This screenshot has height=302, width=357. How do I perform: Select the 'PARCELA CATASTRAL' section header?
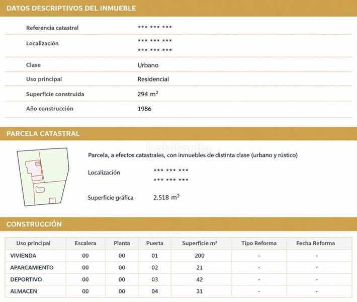(43, 133)
